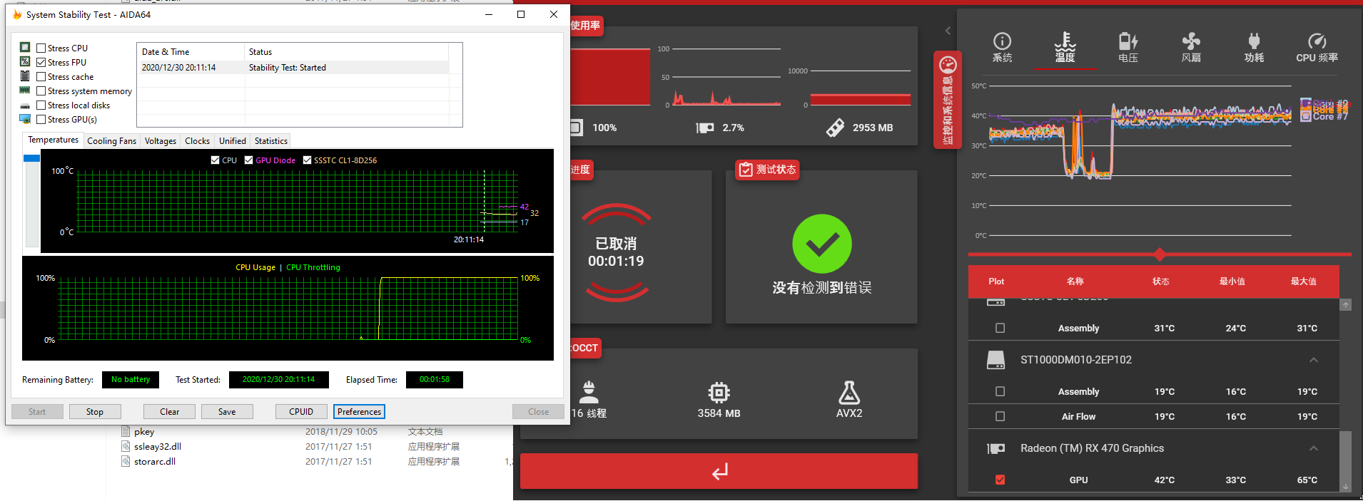The height and width of the screenshot is (501, 1363).
Task: Click the red monitoring sidebar tab icon
Action: [x=948, y=66]
